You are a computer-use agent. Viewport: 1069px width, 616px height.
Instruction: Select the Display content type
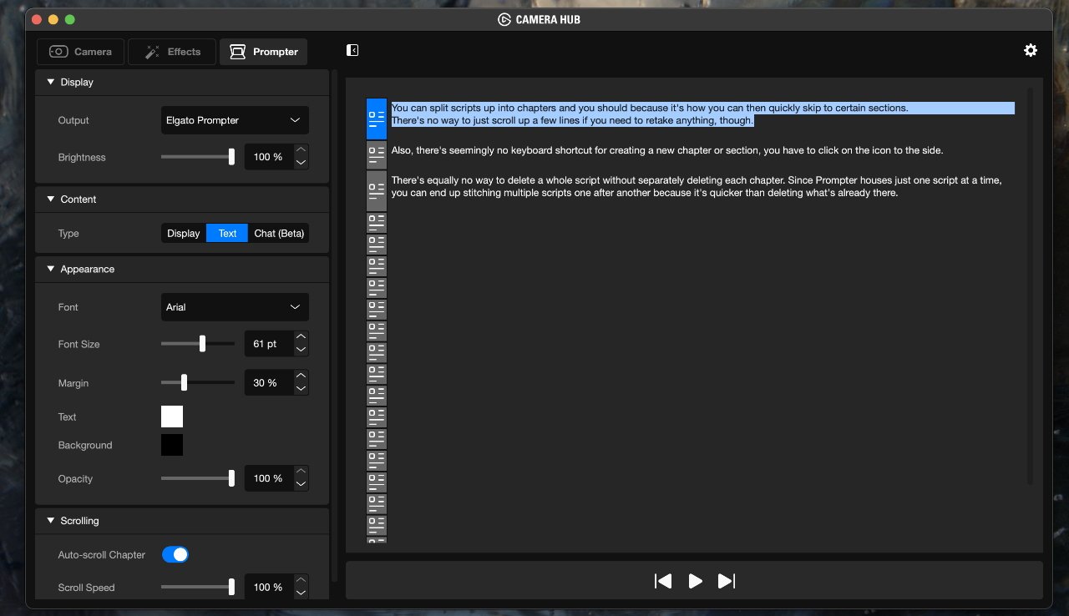pyautogui.click(x=184, y=234)
